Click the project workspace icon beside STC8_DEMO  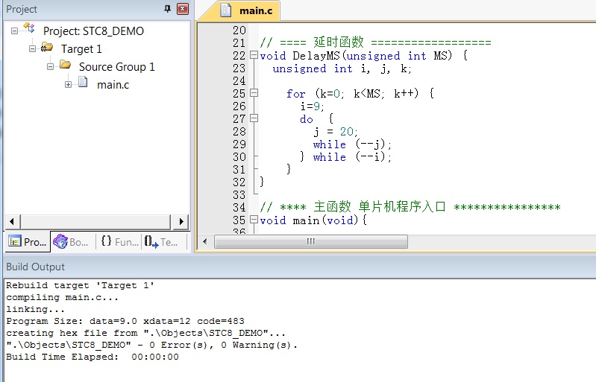pyautogui.click(x=29, y=28)
